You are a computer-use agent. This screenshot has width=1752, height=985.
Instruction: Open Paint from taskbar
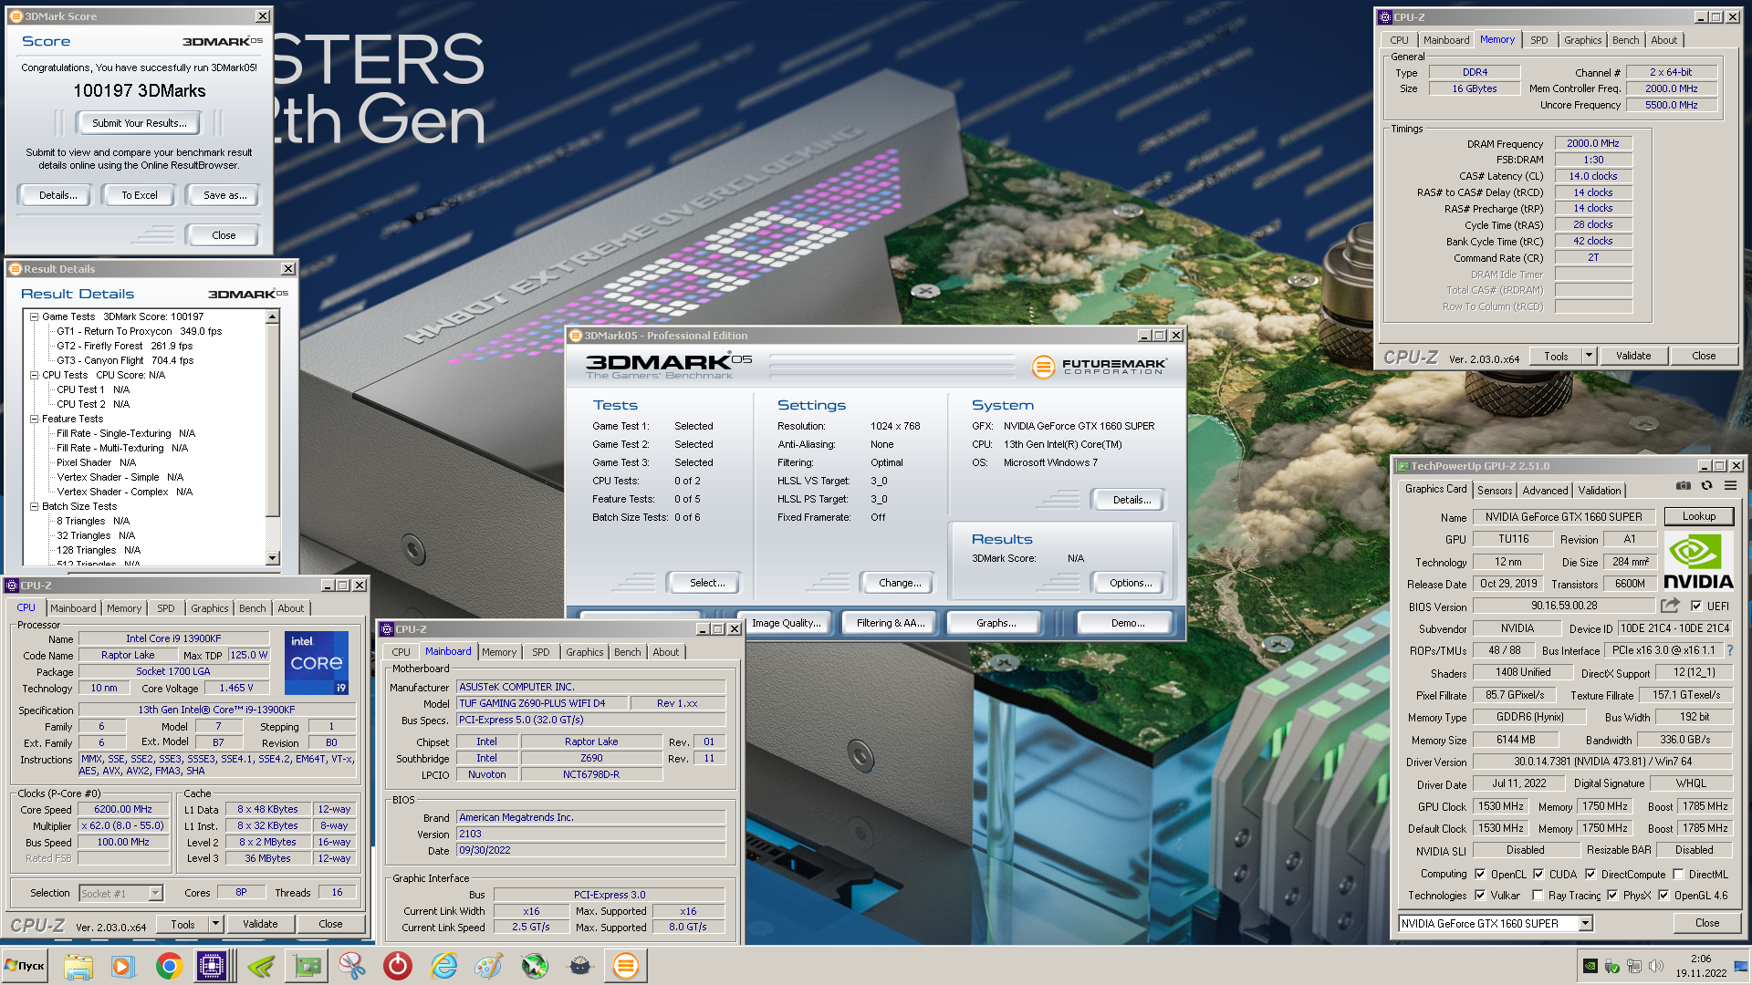click(x=489, y=966)
